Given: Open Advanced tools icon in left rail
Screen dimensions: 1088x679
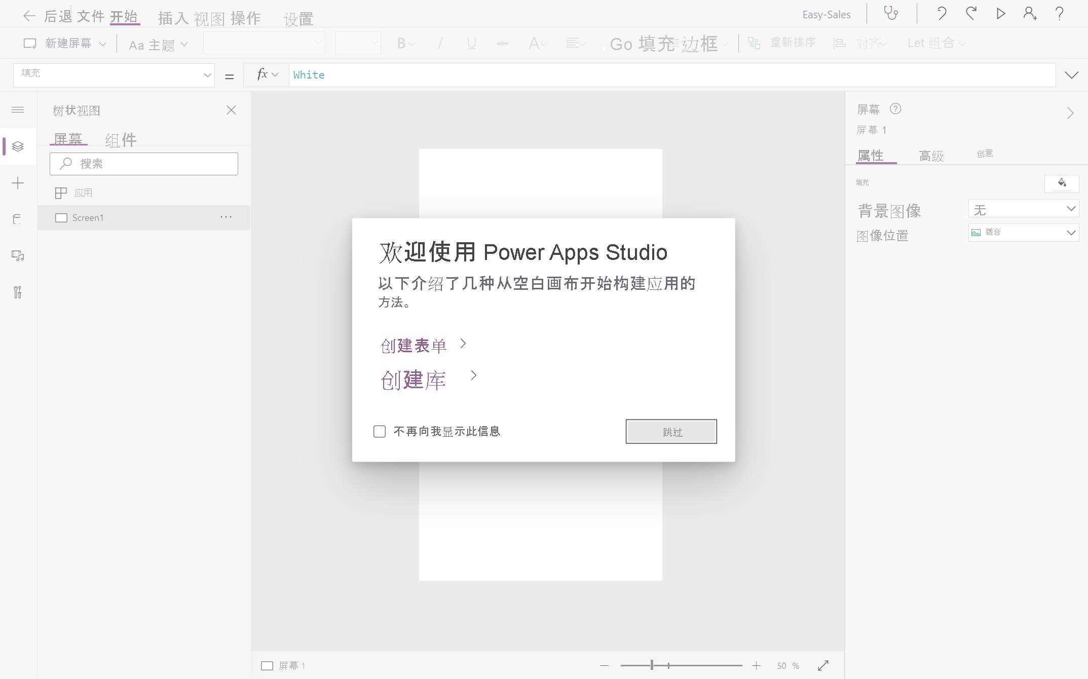Looking at the screenshot, I should [18, 292].
